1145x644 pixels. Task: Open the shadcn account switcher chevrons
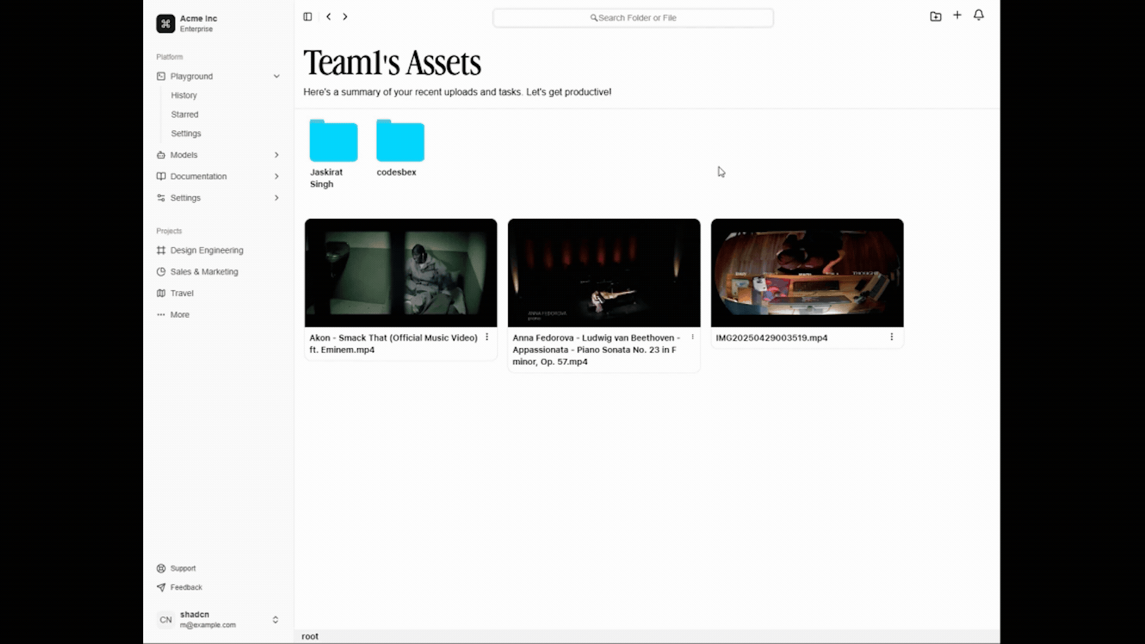(x=276, y=620)
